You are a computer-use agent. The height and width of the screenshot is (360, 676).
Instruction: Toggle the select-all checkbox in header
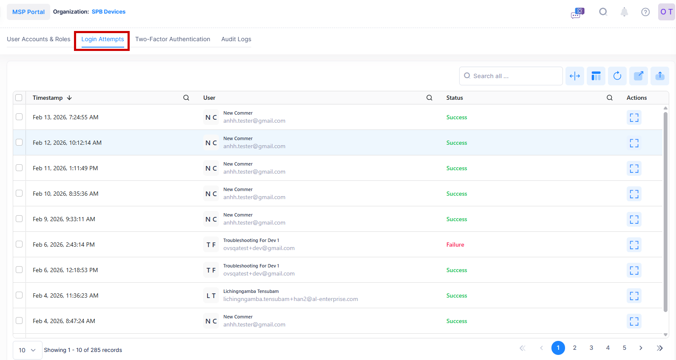tap(19, 98)
